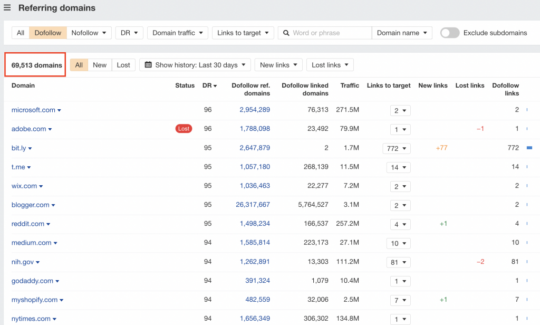540x325 pixels.
Task: Toggle Exclude subdomains switch
Action: [450, 33]
